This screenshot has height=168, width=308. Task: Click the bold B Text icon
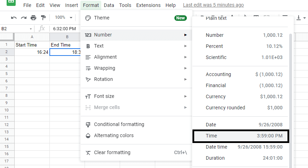88,46
